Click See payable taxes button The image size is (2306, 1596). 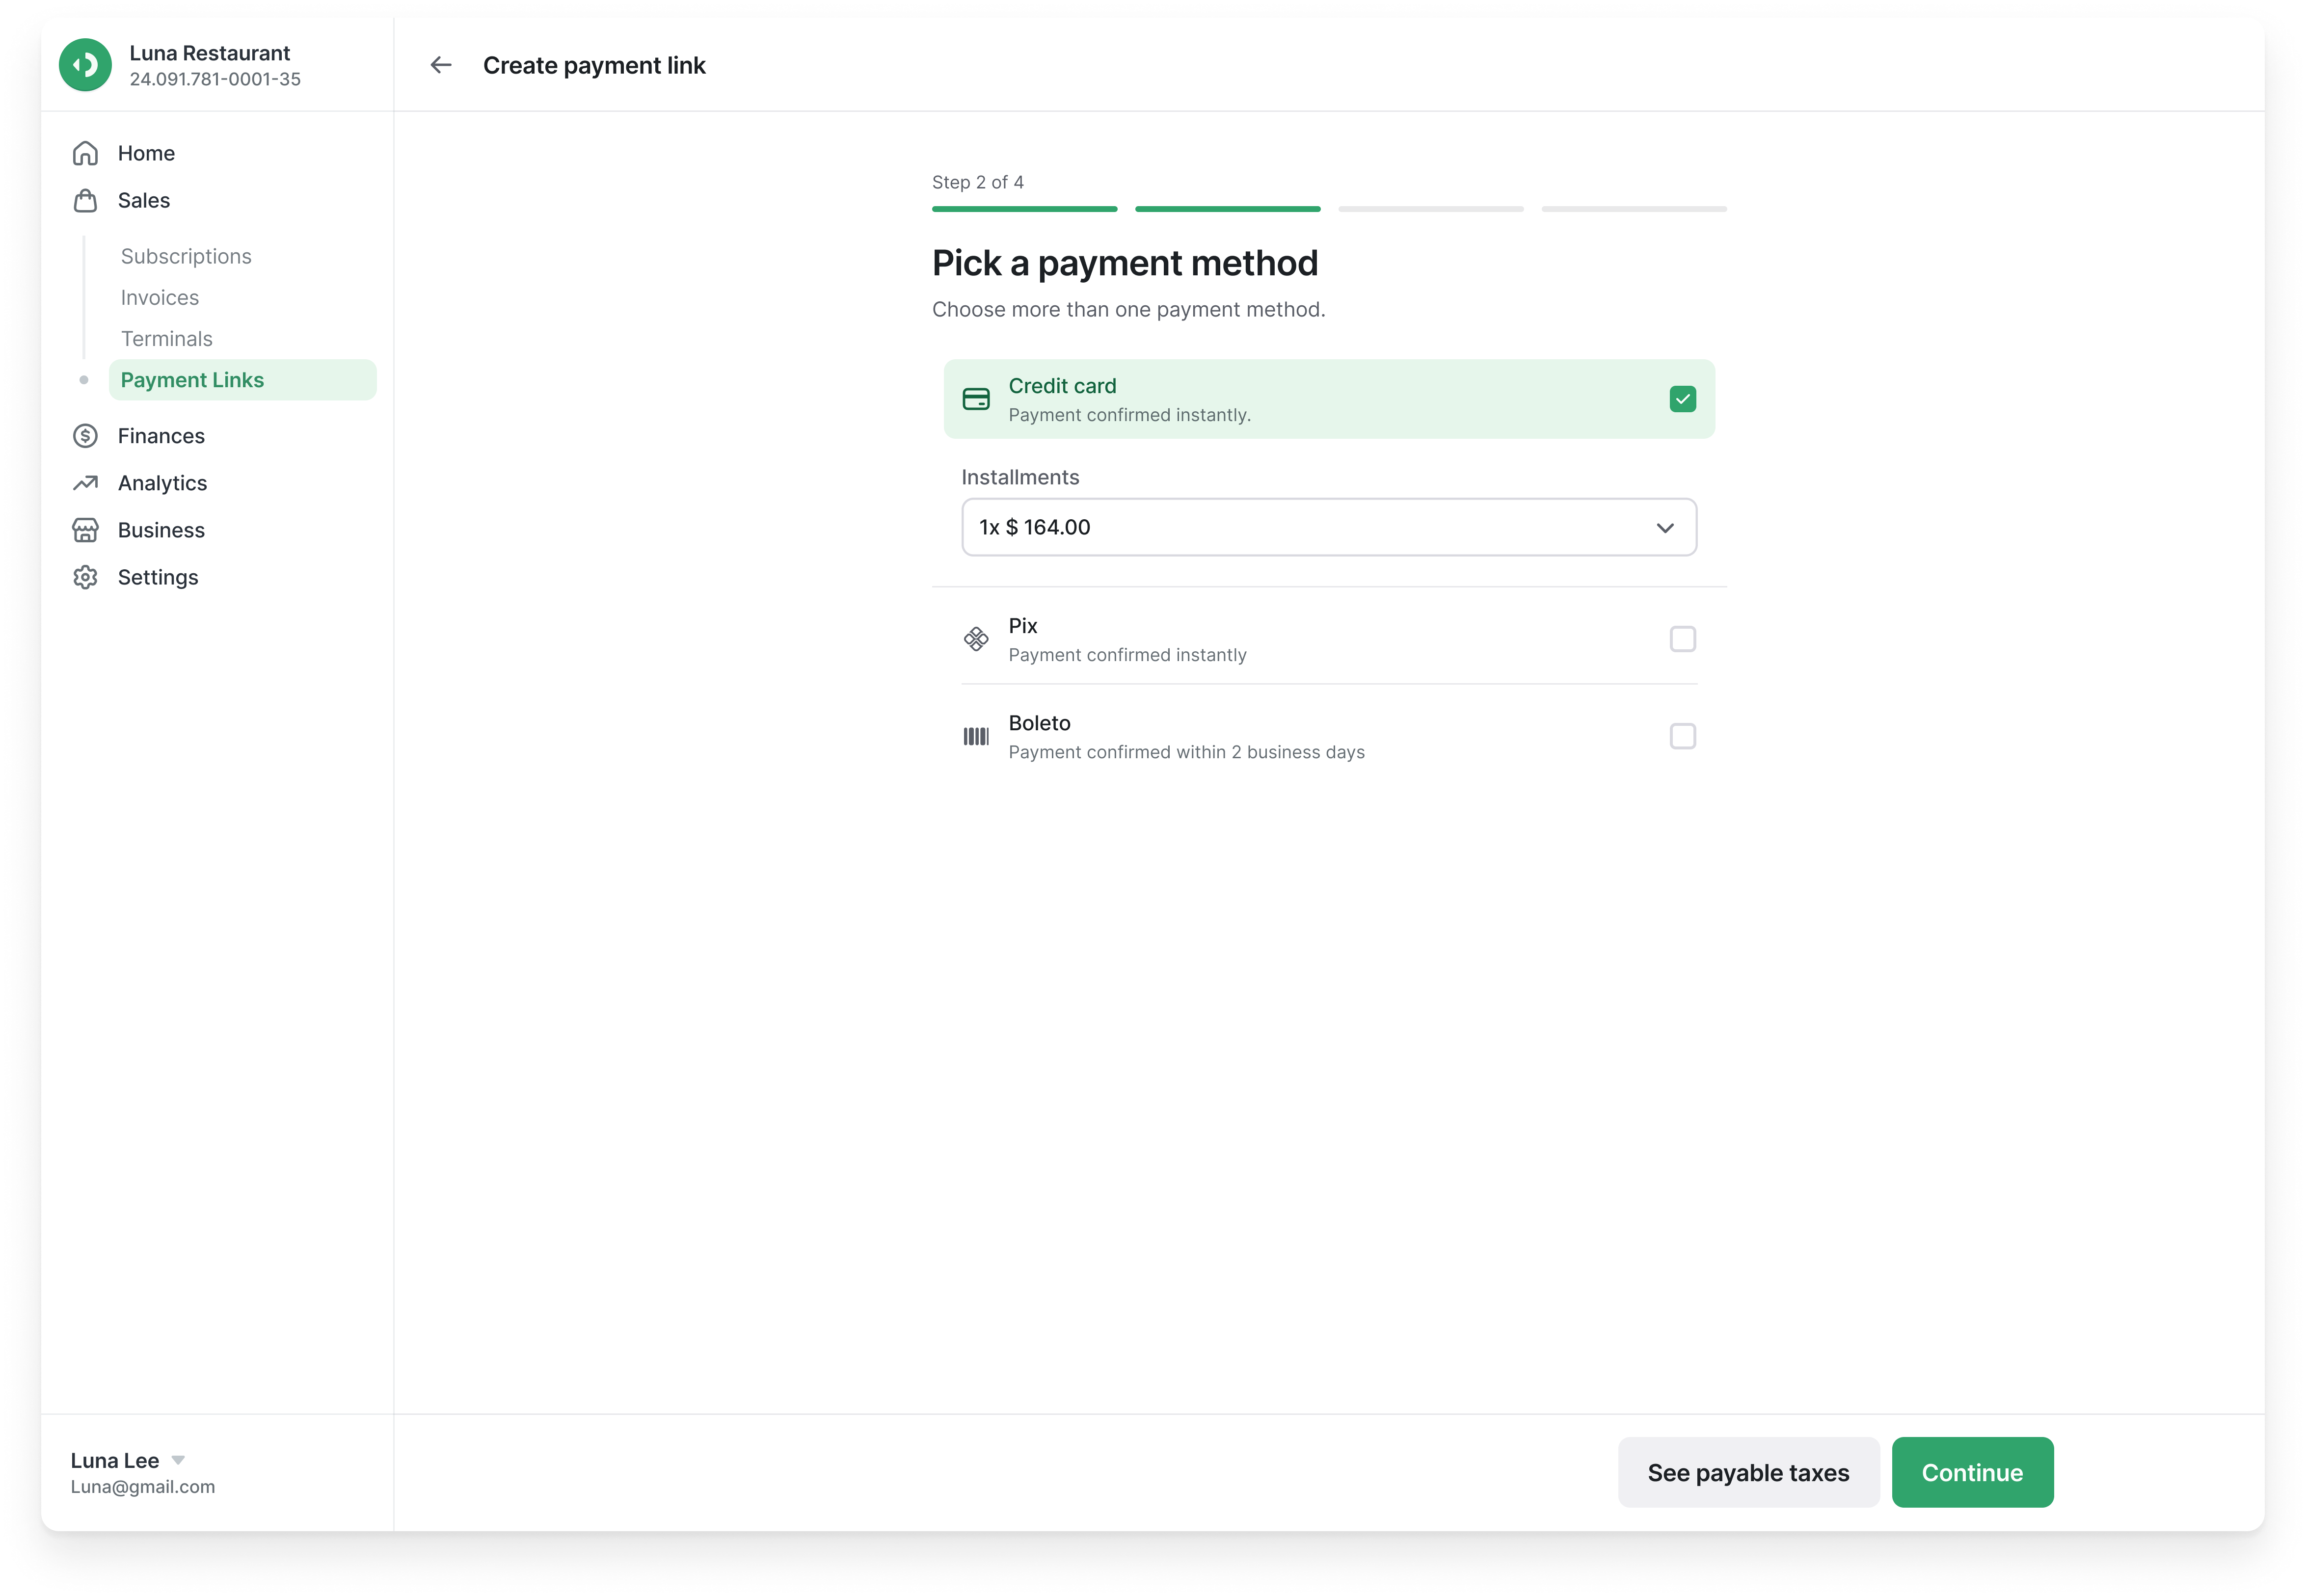tap(1747, 1472)
